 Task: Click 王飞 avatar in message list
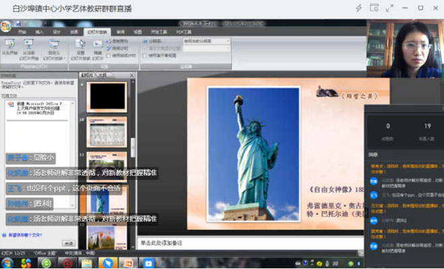pos(374,195)
